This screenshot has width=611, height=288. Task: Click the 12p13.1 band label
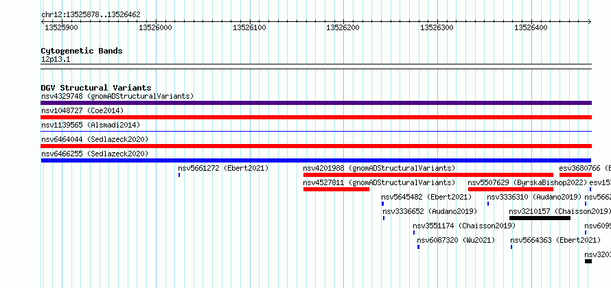56,60
